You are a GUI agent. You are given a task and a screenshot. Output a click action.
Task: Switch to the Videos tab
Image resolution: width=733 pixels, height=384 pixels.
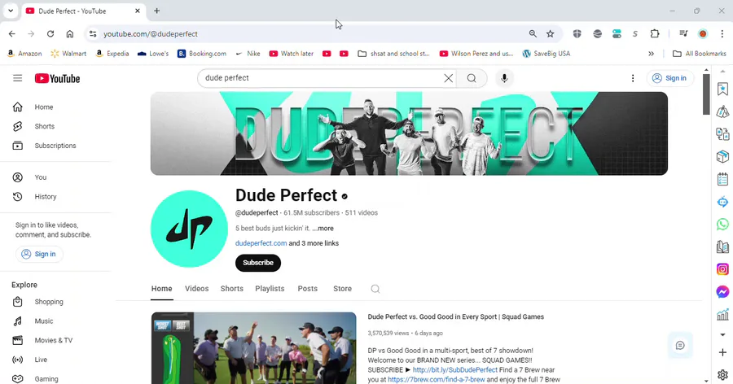pos(197,289)
